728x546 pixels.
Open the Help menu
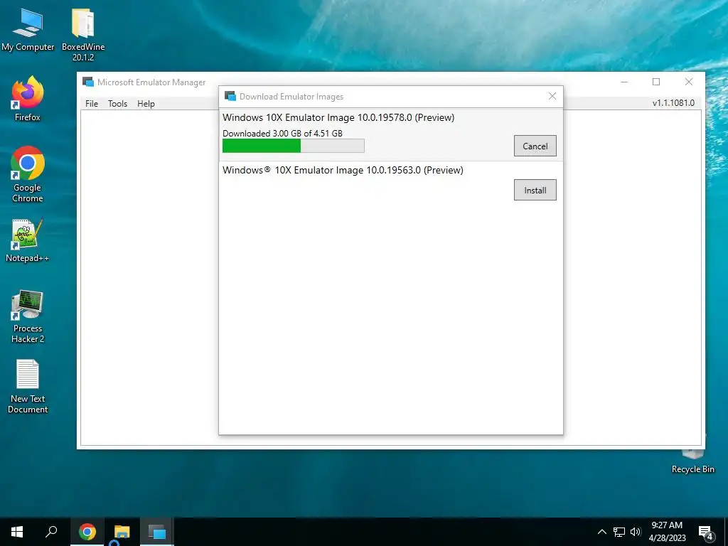(146, 104)
